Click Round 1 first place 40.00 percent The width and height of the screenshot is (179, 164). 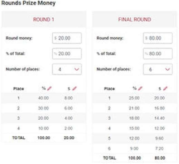pos(44,98)
